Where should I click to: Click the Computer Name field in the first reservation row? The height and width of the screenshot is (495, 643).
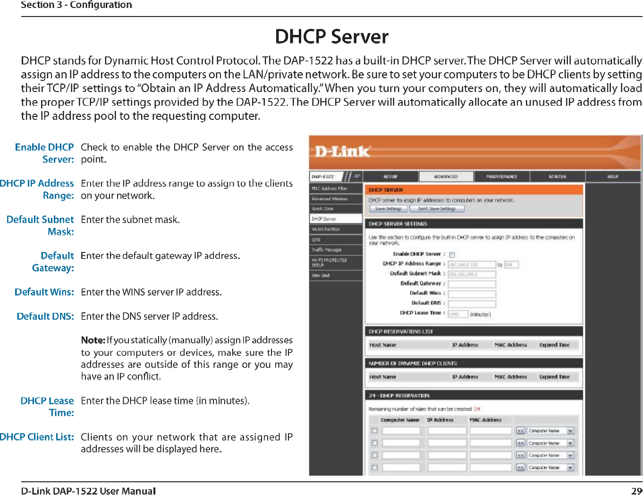pyautogui.click(x=401, y=431)
